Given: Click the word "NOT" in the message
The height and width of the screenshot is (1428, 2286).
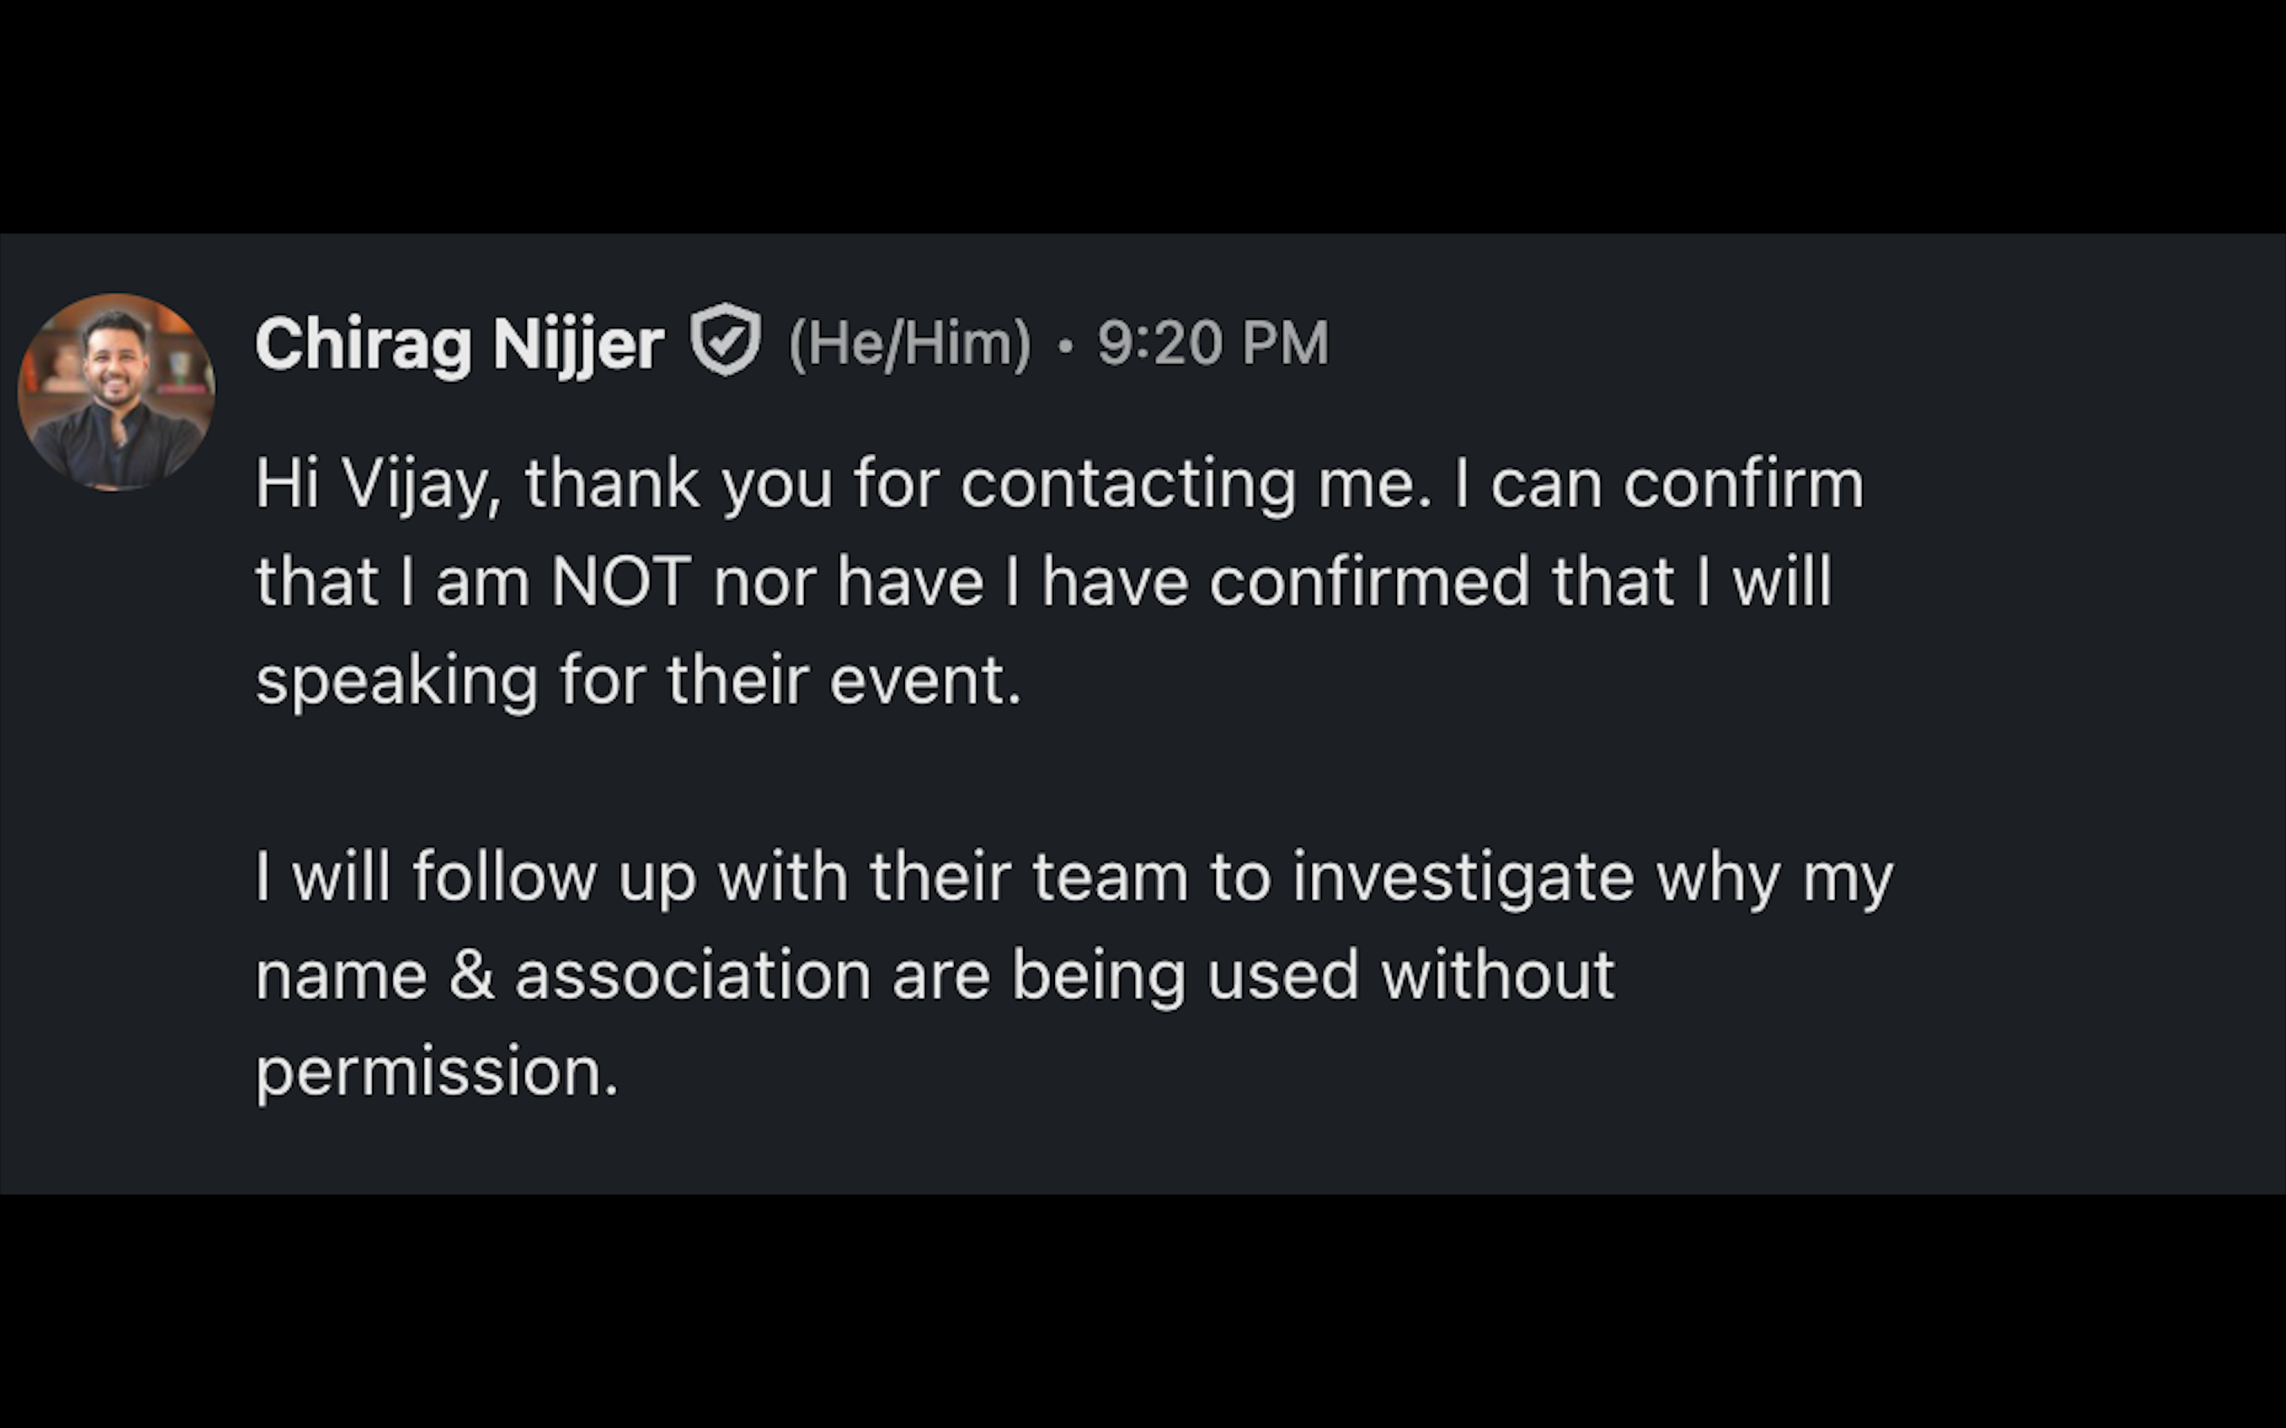Looking at the screenshot, I should click(621, 582).
